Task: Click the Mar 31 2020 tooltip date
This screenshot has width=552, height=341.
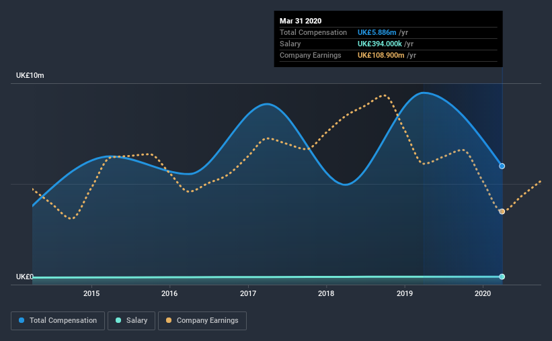Action: (x=301, y=21)
